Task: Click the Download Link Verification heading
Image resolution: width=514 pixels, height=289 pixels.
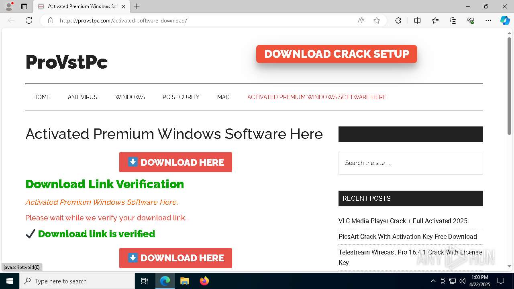Action: click(x=105, y=184)
